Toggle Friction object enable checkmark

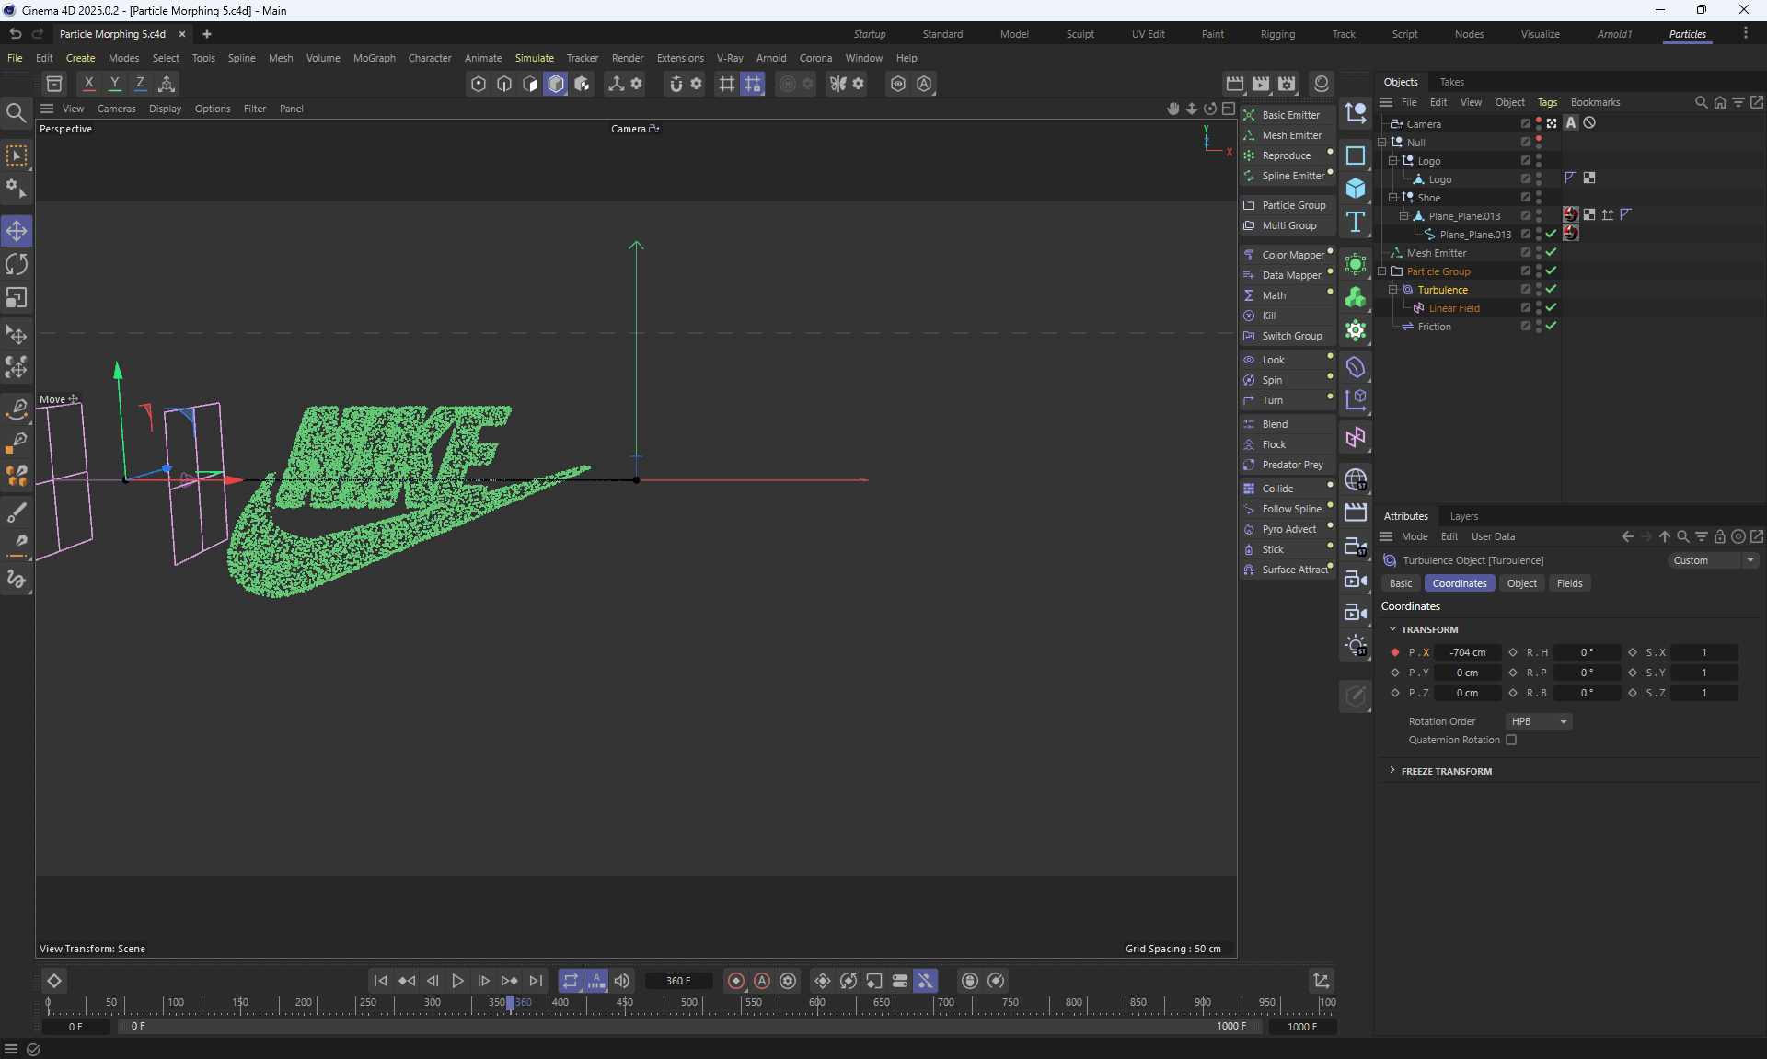coord(1551,326)
